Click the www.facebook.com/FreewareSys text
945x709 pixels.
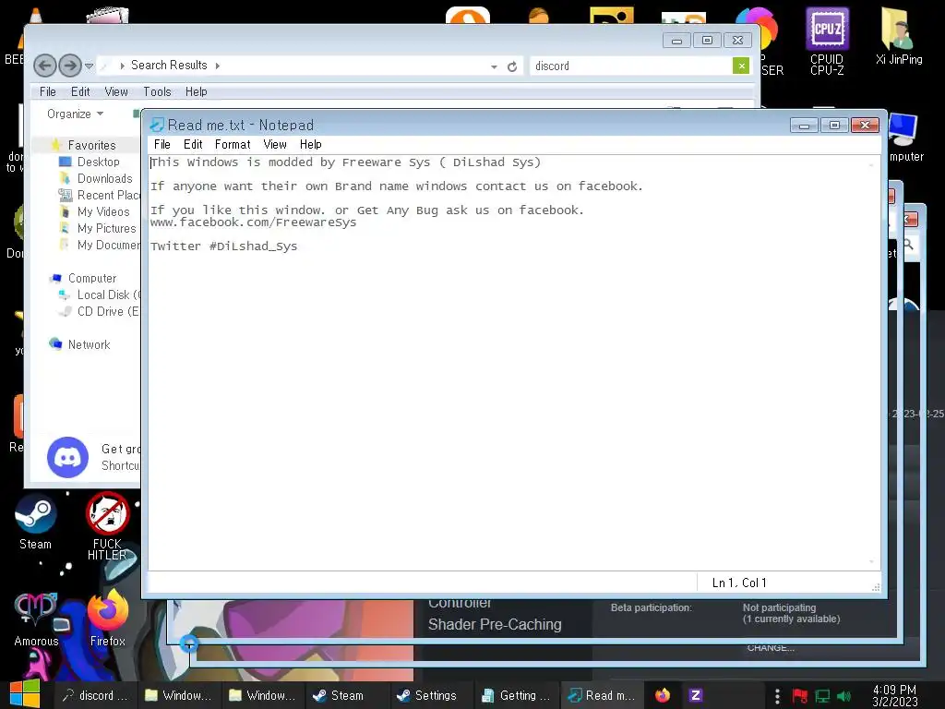click(x=253, y=222)
